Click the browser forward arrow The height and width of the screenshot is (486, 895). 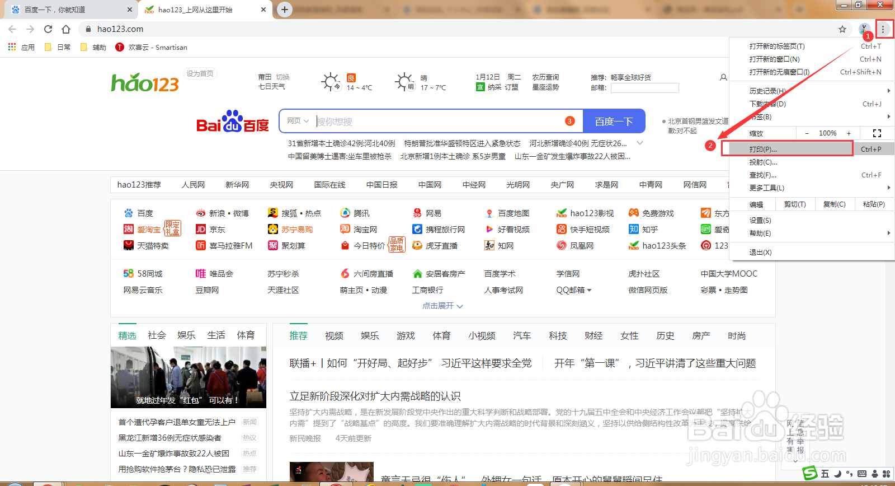pos(30,29)
